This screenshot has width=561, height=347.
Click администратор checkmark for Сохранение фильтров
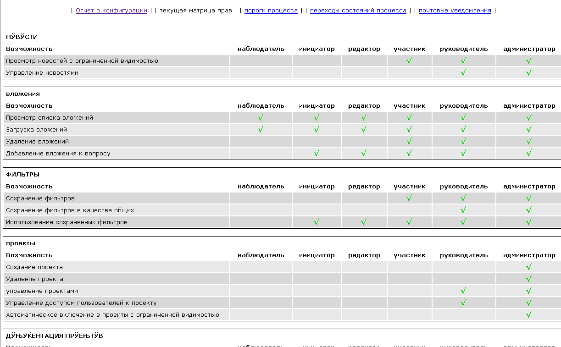(529, 198)
